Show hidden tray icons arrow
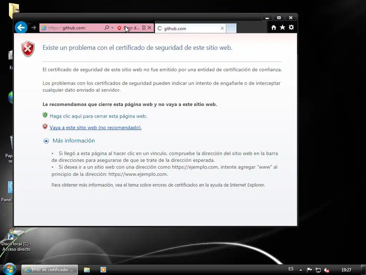 point(301,270)
